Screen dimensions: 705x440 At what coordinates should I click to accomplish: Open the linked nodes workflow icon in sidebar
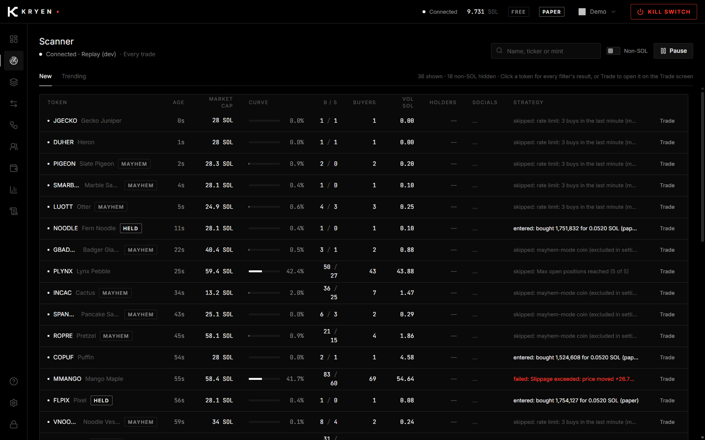click(14, 125)
